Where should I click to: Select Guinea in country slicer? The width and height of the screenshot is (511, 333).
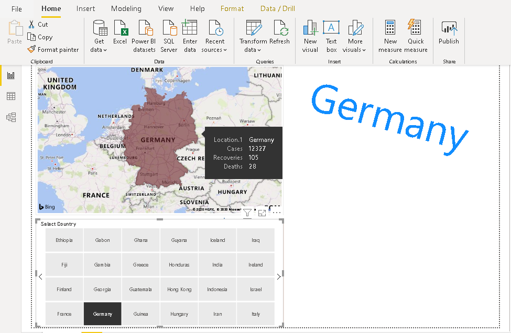pos(141,314)
